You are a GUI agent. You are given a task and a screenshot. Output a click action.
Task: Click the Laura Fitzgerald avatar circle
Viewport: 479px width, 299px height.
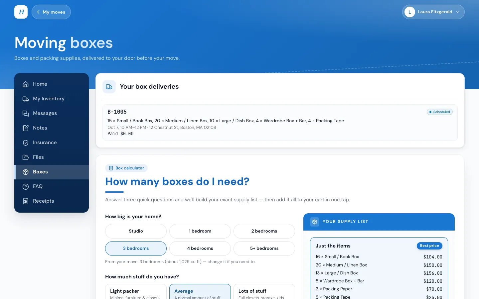point(410,12)
